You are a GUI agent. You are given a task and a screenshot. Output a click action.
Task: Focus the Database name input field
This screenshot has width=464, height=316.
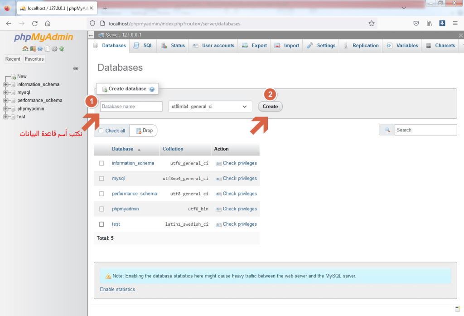point(131,107)
